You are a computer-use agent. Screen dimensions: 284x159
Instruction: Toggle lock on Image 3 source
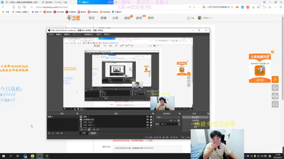click(151, 117)
